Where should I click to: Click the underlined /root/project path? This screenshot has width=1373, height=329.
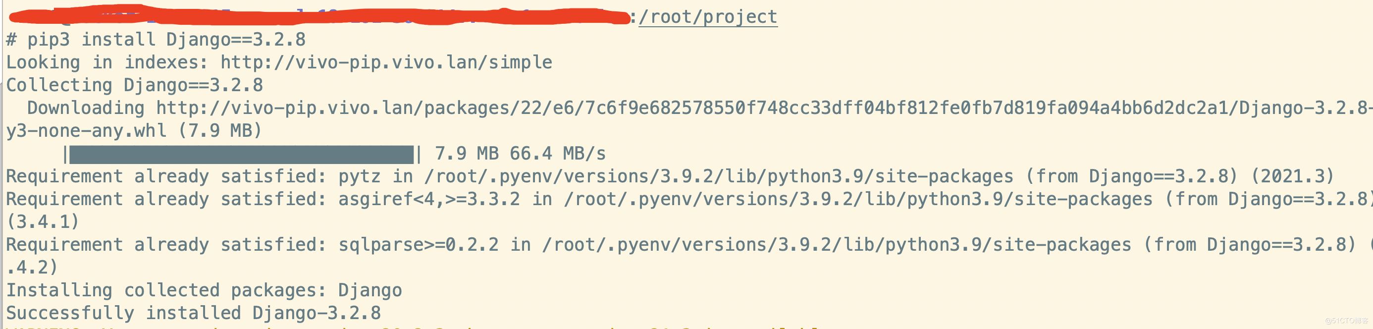708,16
